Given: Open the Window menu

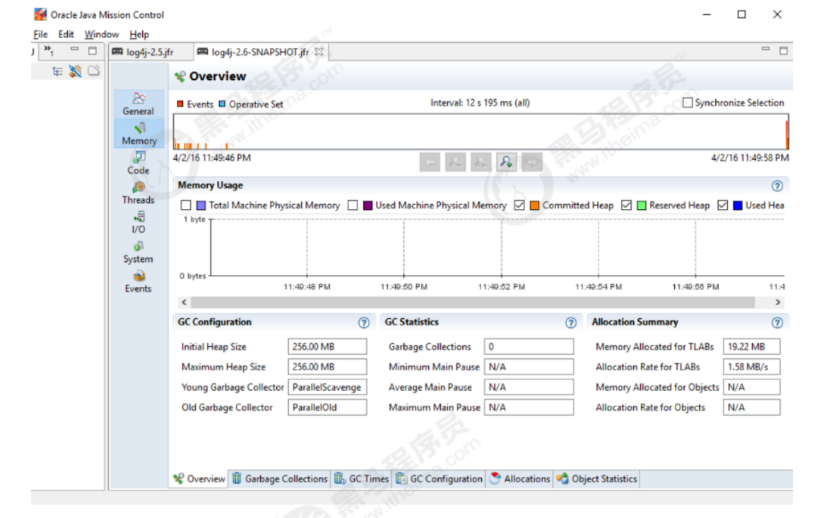Looking at the screenshot, I should 102,34.
